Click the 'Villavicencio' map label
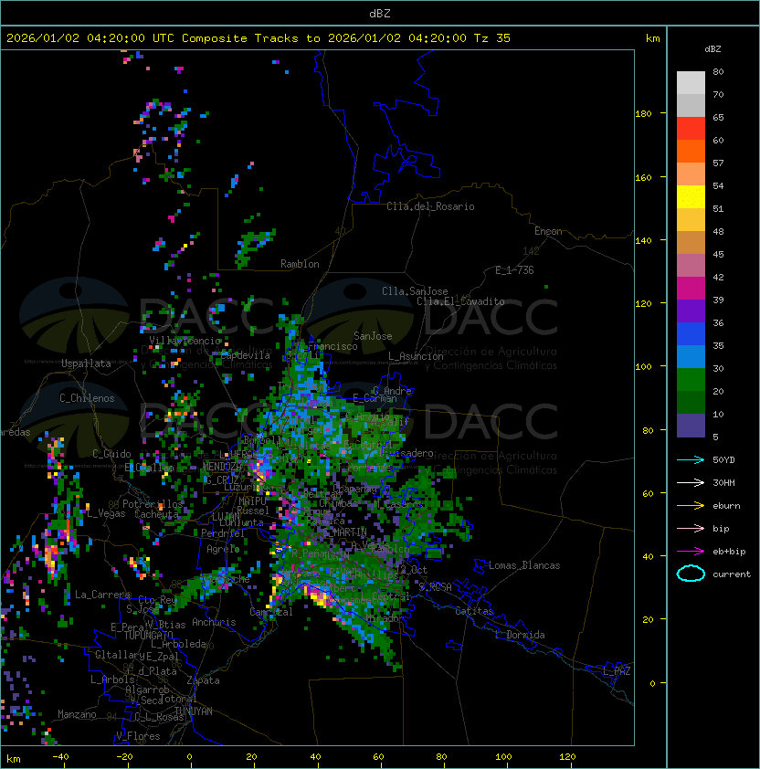 coord(185,341)
